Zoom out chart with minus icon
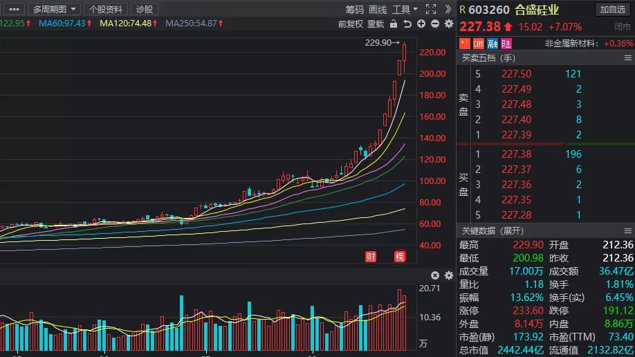Screen dimensions: 635x357 tap(435, 24)
